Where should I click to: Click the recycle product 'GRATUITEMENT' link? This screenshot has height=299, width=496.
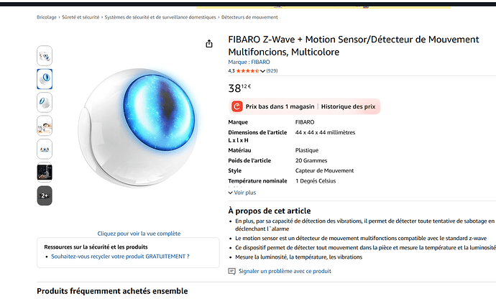[120, 256]
